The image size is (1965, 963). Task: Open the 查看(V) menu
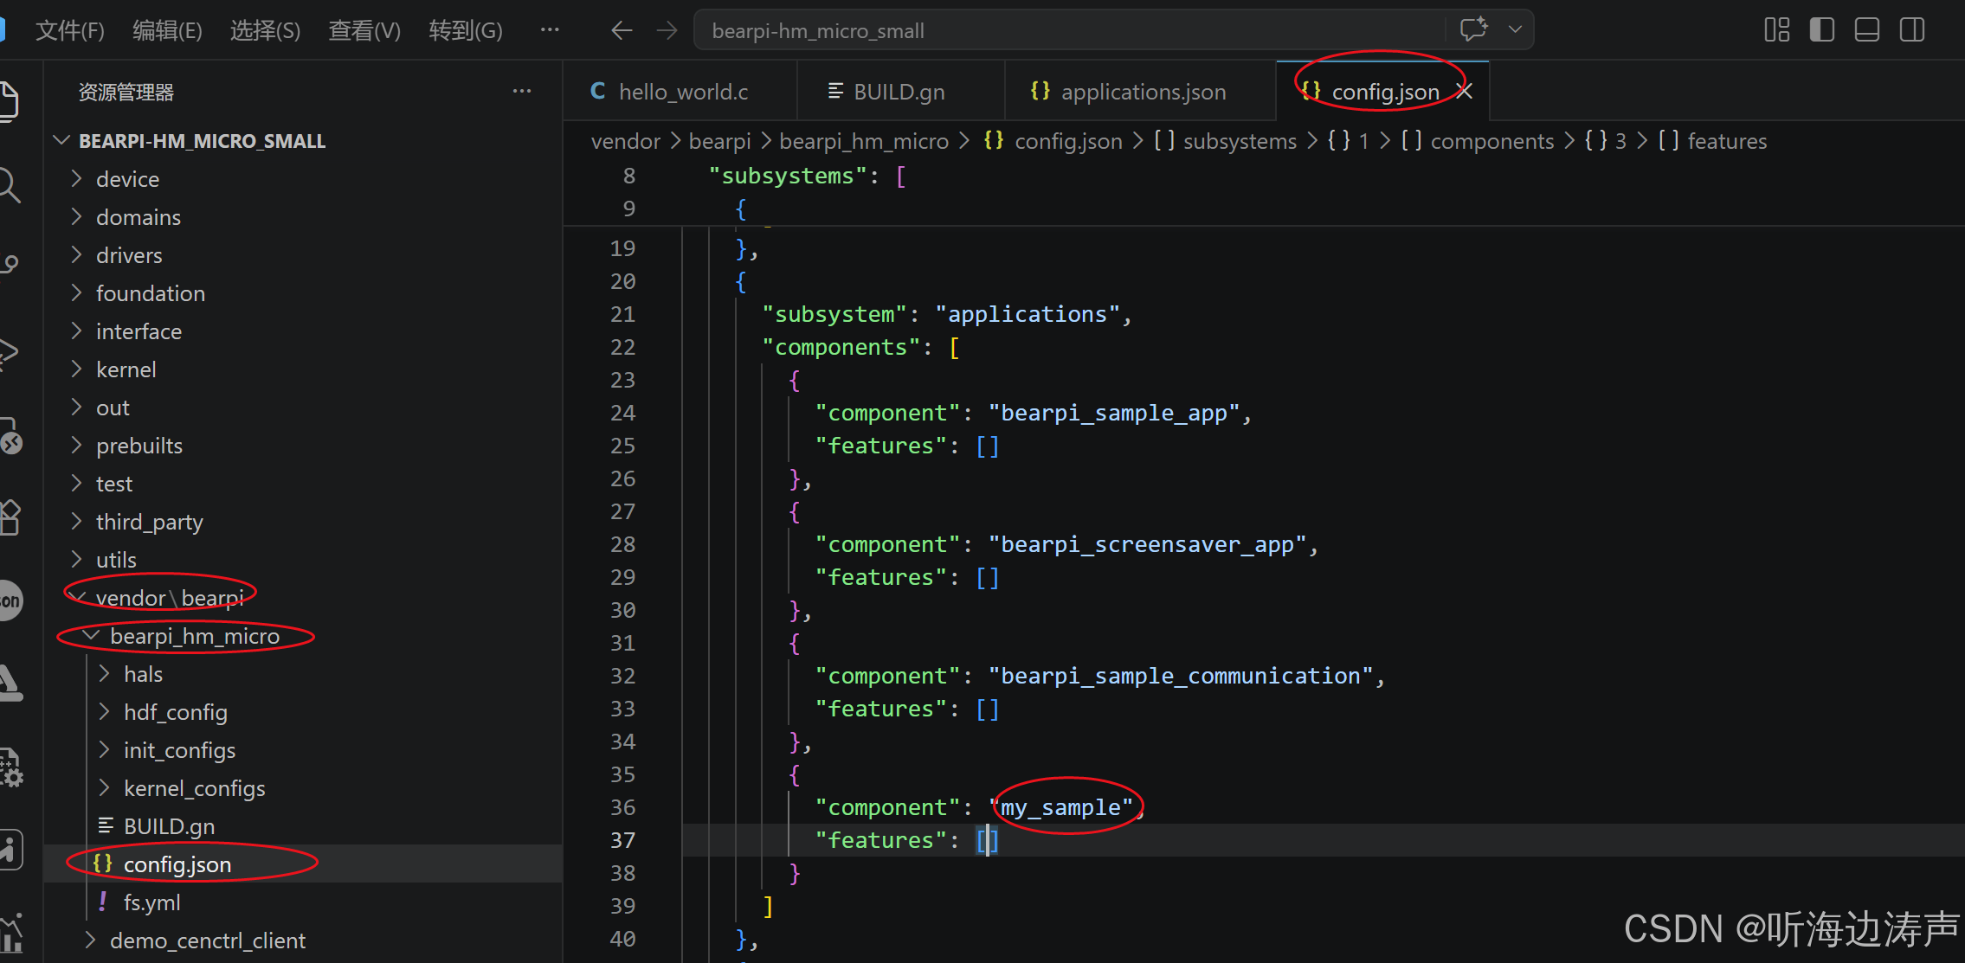click(x=364, y=31)
